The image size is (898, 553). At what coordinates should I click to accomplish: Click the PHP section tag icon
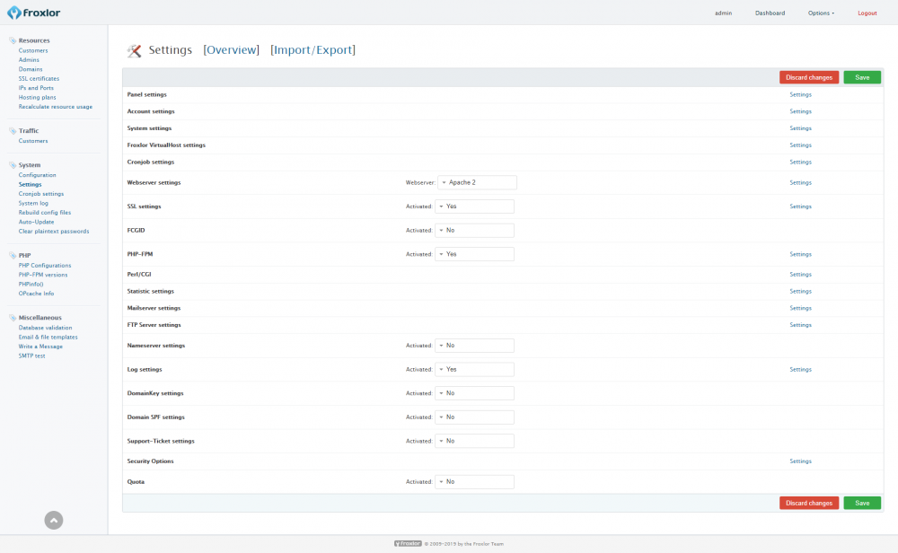click(x=13, y=255)
